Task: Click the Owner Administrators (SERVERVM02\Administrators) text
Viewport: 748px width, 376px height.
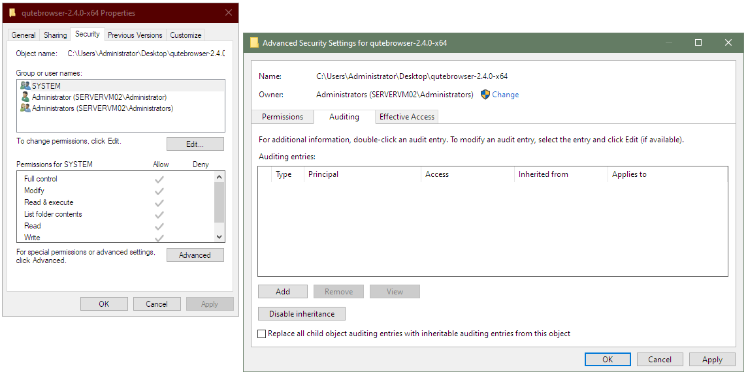Action: click(x=395, y=95)
